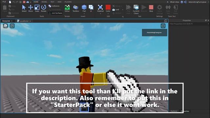The height and width of the screenshot is (118, 210).
Task: Toggle the device emulation viewport icon
Action: coord(165,21)
